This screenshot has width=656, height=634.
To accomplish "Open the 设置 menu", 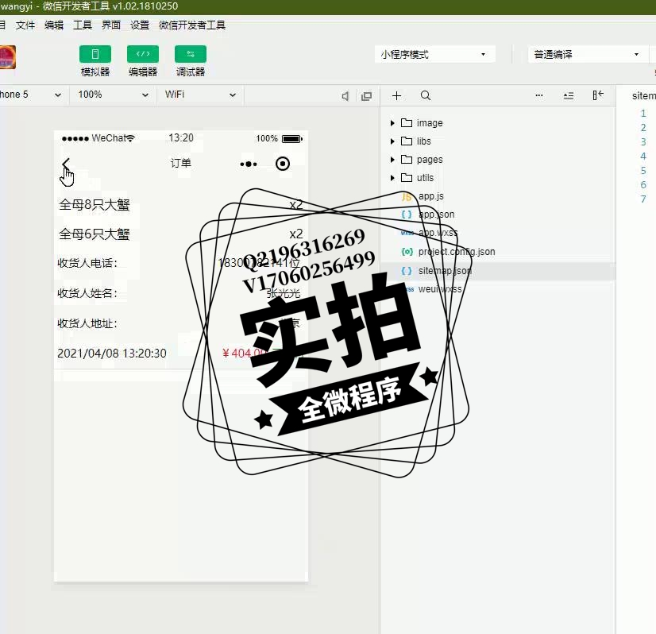I will [x=140, y=25].
